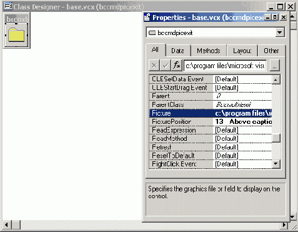This screenshot has width=298, height=232.
Task: Select the Picture property row
Action: (211, 113)
